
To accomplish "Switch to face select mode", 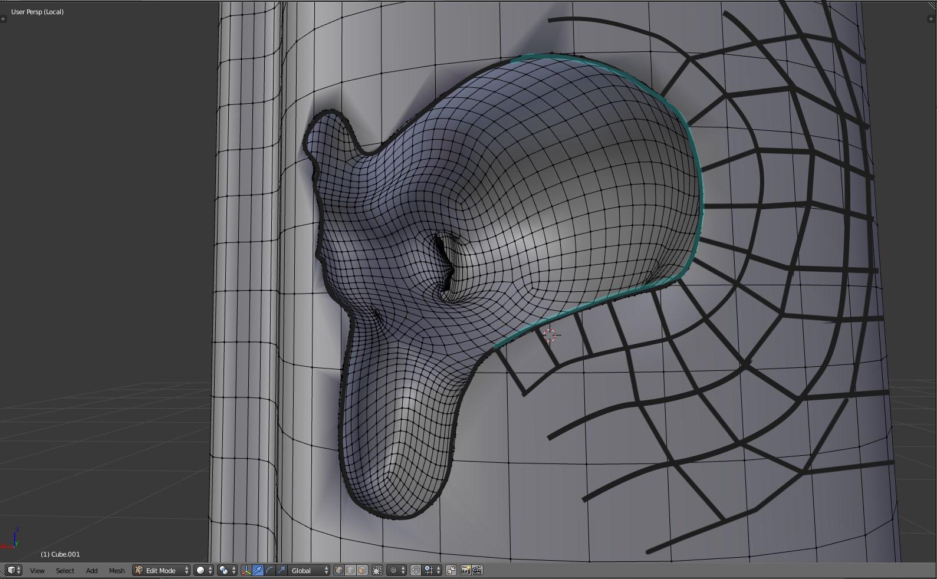I will pyautogui.click(x=362, y=570).
